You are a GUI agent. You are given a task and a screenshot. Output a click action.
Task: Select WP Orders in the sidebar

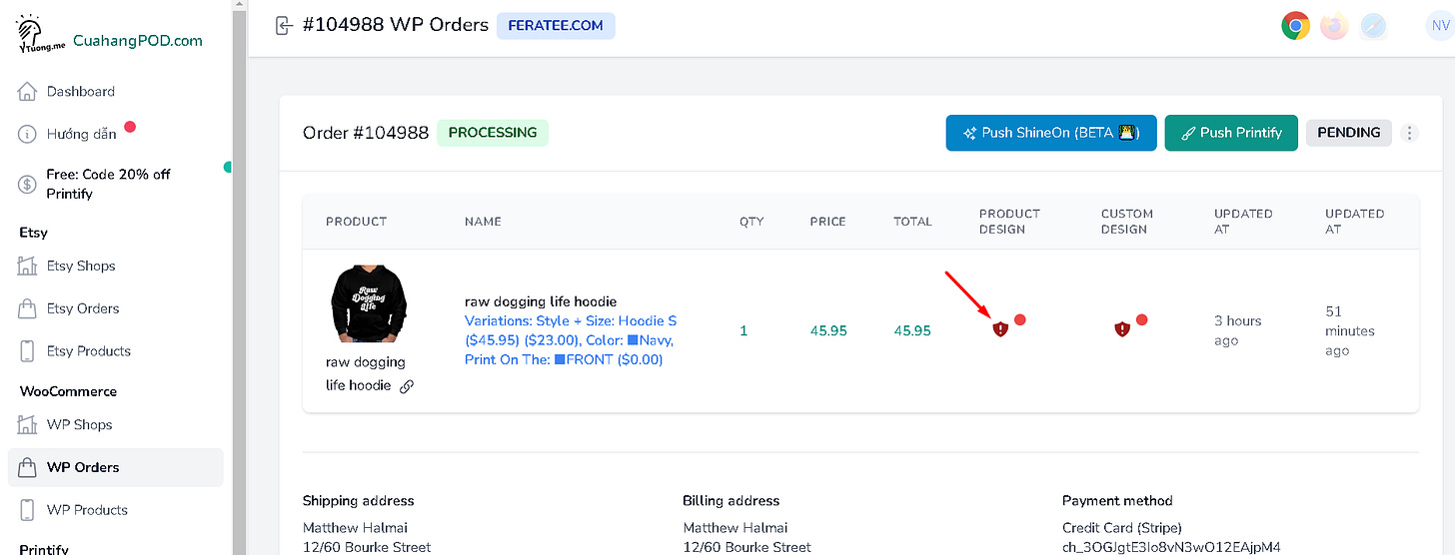point(115,467)
